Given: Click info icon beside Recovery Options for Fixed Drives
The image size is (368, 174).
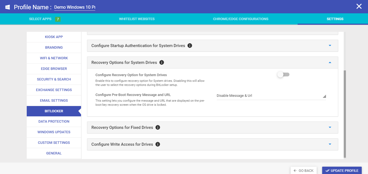Looking at the screenshot, I should (x=158, y=127).
